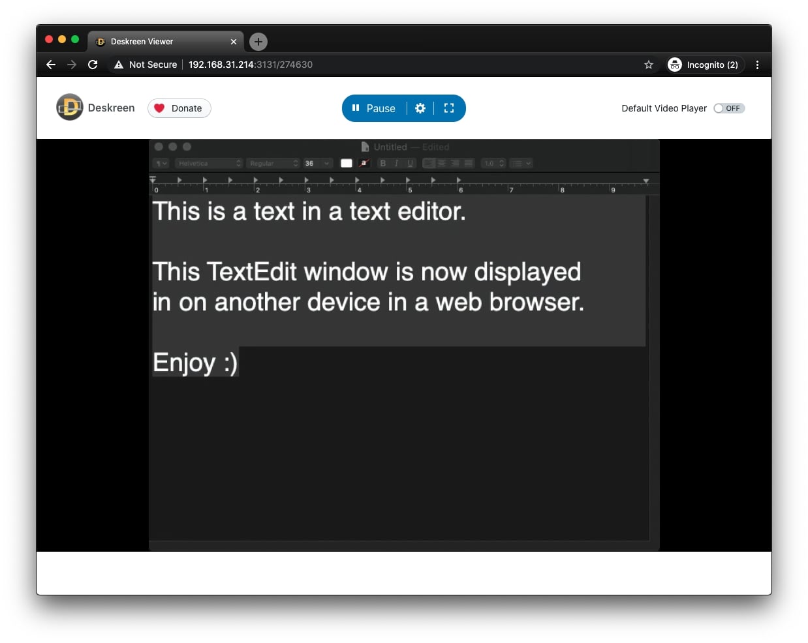Click the Deskreen logo
This screenshot has width=808, height=643.
click(70, 107)
